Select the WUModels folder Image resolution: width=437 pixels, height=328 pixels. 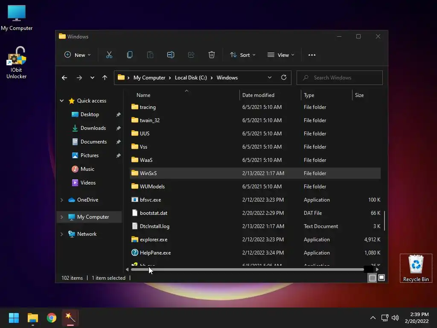coord(255,187)
